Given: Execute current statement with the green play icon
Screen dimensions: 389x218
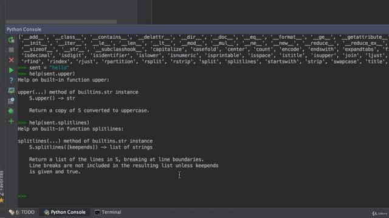Looking at the screenshot, I should 11,70.
